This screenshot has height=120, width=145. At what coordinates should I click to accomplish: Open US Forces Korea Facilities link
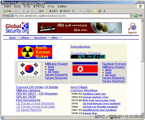pyautogui.click(x=35, y=103)
